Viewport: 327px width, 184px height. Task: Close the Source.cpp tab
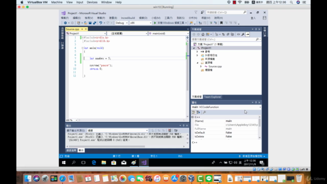click(x=86, y=29)
